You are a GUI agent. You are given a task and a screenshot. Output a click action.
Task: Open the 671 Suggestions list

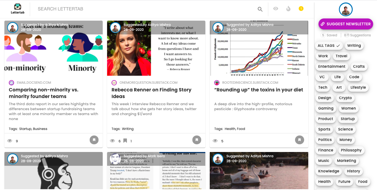click(x=357, y=35)
